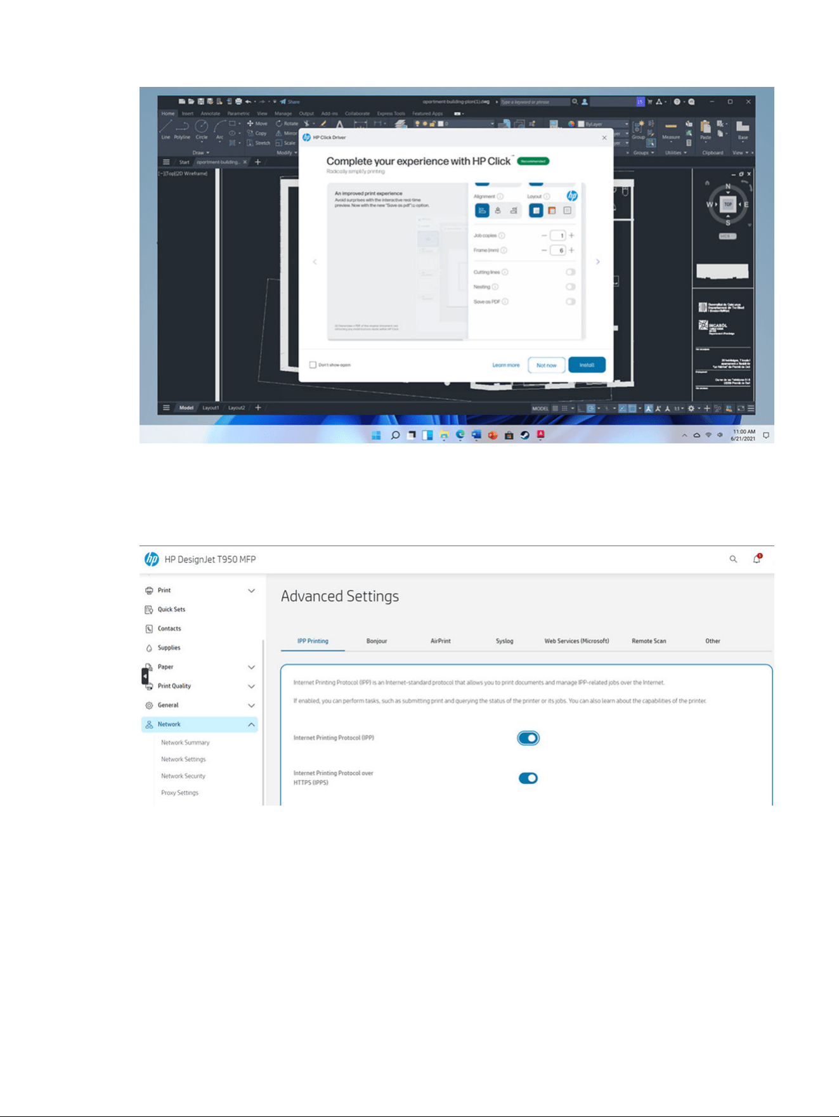
Task: Decrease Frame (mm) with the minus button
Action: [x=543, y=250]
